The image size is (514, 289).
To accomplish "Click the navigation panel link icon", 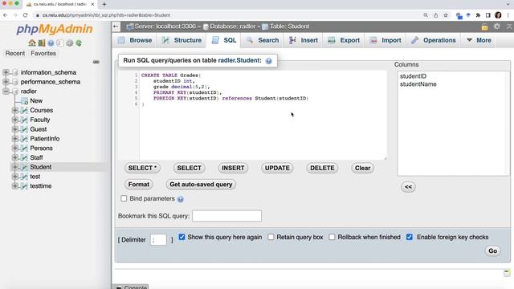I will pyautogui.click(x=96, y=62).
